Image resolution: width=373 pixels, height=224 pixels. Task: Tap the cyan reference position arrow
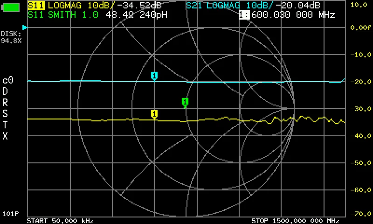click(24, 28)
